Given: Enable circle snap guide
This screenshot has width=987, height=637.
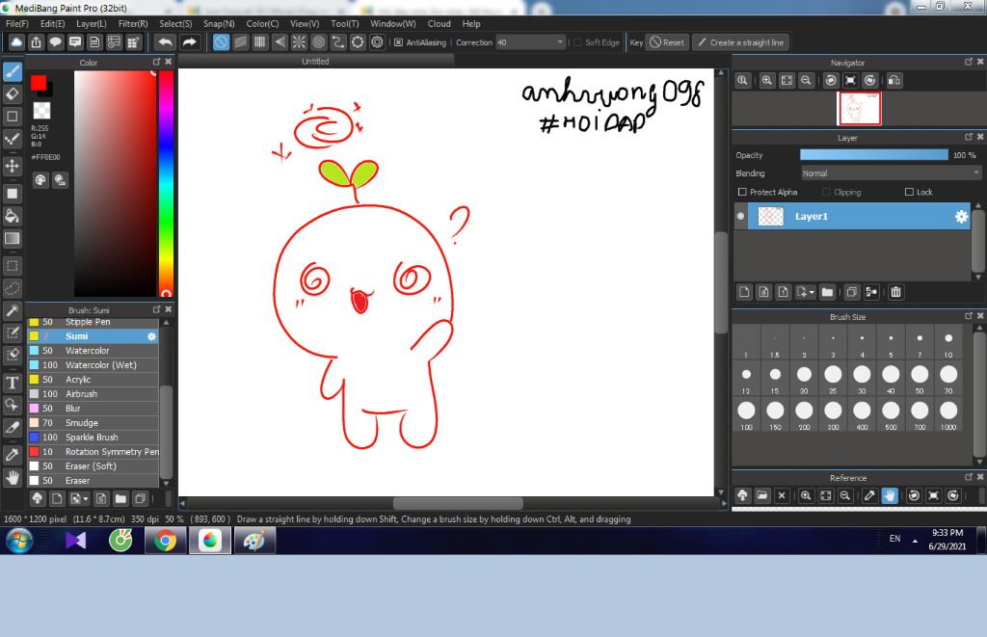Looking at the screenshot, I should (318, 42).
